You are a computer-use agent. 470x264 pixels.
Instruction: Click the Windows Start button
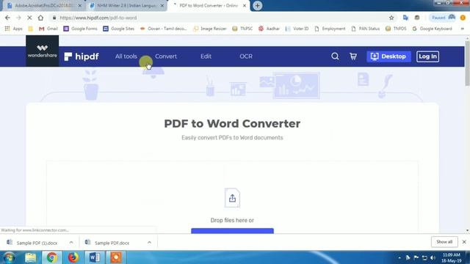coord(9,257)
